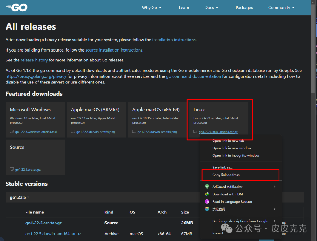Click the 沙拉查词 extension icon
The image size is (317, 241).
click(207, 209)
